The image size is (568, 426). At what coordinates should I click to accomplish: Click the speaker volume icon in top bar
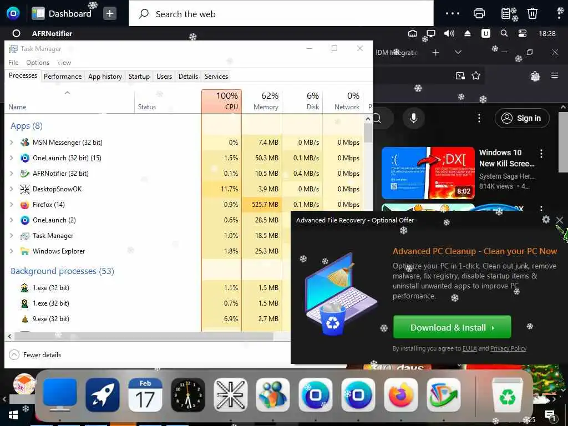(x=449, y=33)
